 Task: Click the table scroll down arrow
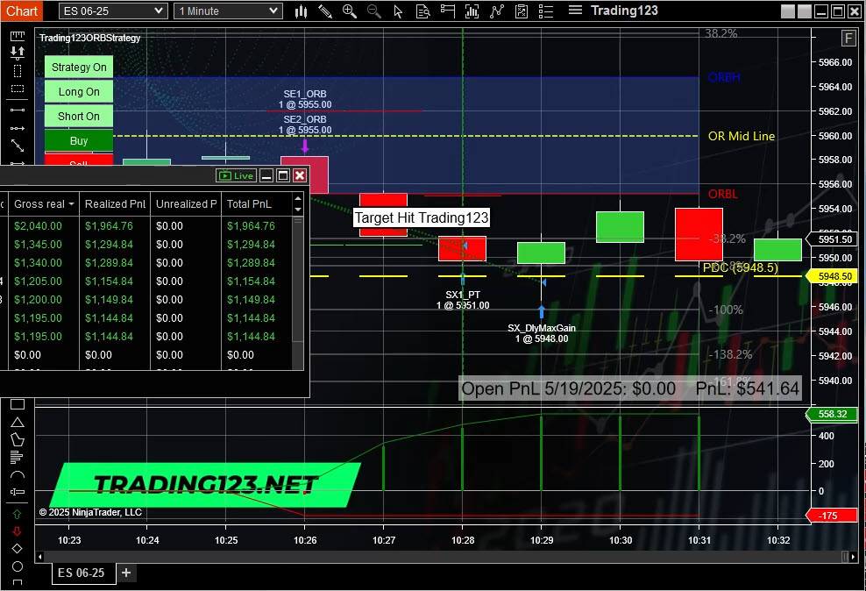click(x=298, y=210)
